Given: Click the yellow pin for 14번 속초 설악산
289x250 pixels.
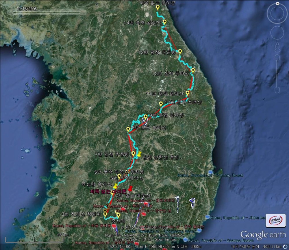Looking at the screenshot, I should (164, 23).
